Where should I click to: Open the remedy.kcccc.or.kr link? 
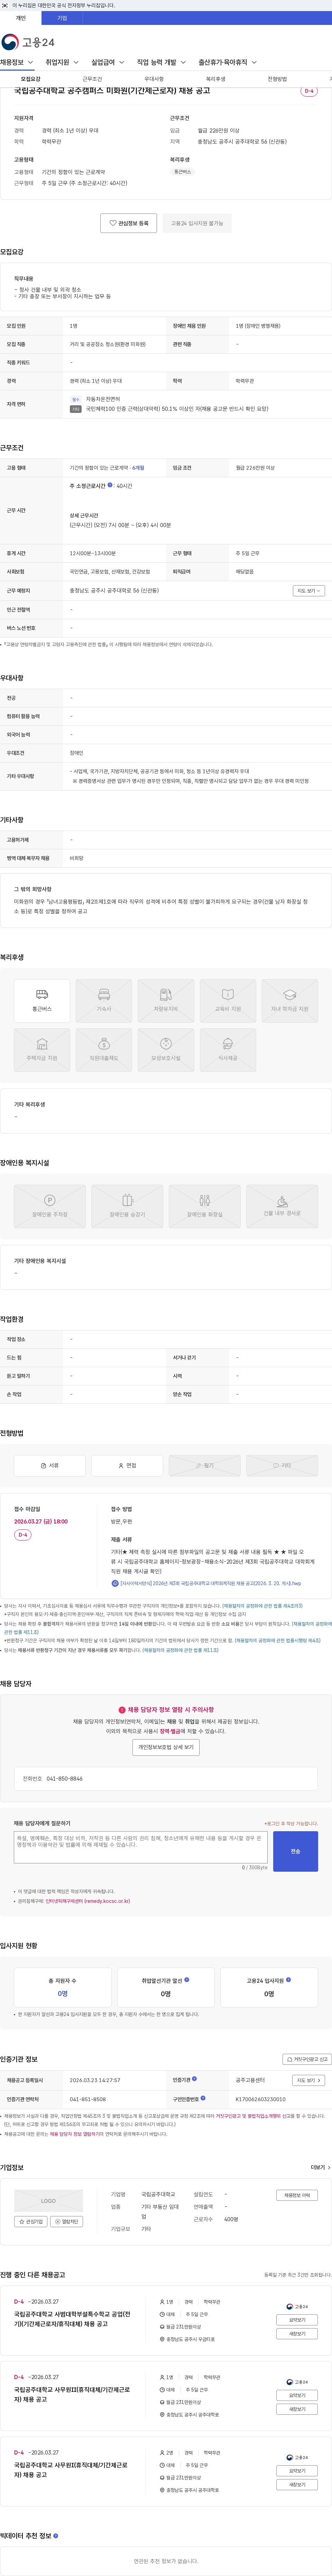point(87,1901)
